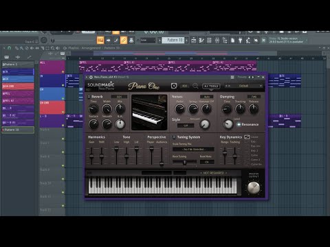
Task: Click the Key Dynamics curve graph icon
Action: pos(247,137)
